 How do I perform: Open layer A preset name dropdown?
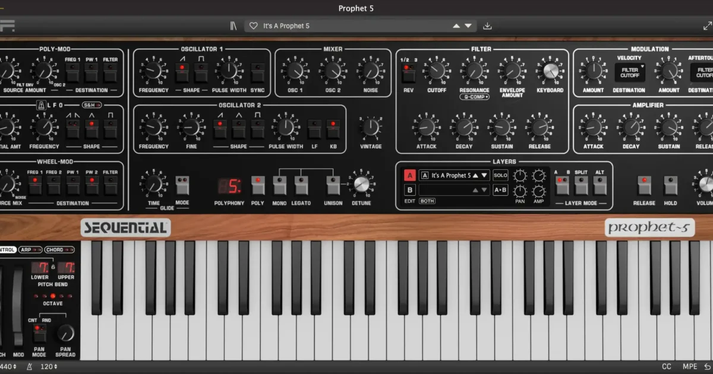455,175
